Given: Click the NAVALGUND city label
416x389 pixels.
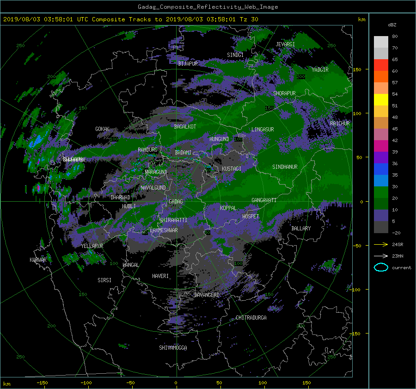Looking at the screenshot, I should tap(153, 187).
